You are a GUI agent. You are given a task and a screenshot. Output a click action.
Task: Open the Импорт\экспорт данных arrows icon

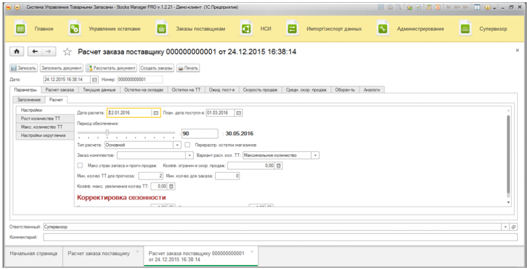(291, 29)
